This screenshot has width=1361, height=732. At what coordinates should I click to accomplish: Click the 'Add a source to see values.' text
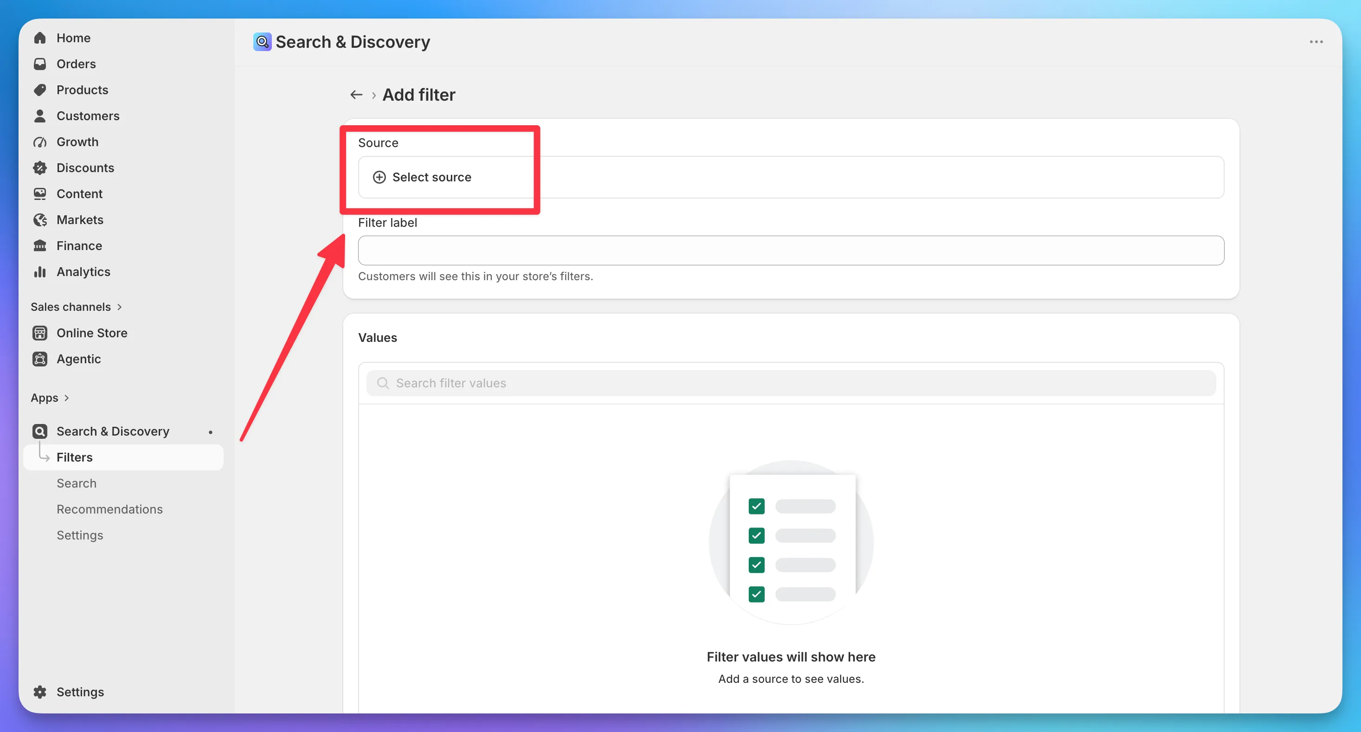(791, 679)
